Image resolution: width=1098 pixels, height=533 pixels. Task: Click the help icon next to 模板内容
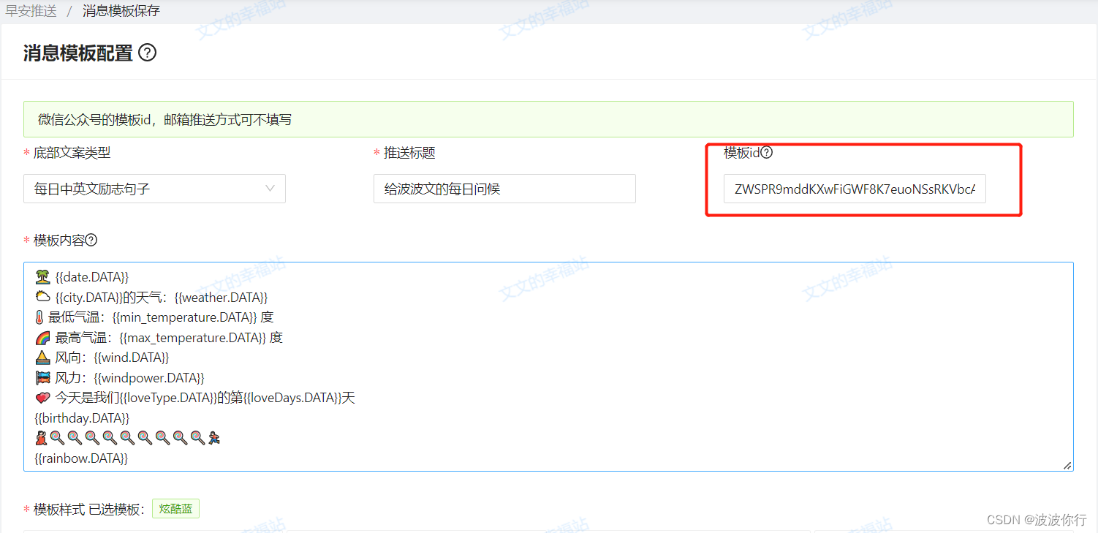click(91, 240)
